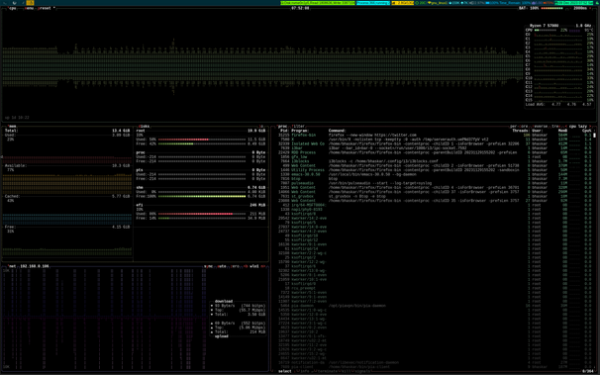
Task: Click efi disk Used percentage bar
Action: [x=202, y=214]
